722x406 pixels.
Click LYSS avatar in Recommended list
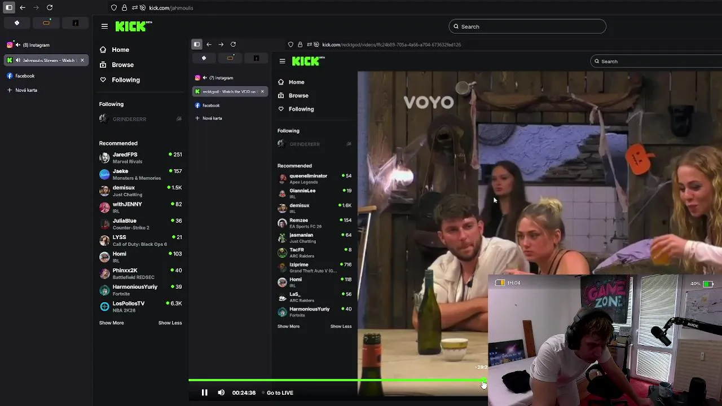point(104,241)
